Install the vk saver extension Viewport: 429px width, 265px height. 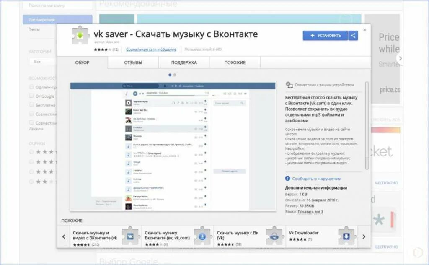coord(325,36)
